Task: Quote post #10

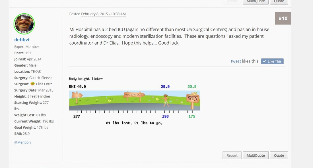Action: pos(279,155)
